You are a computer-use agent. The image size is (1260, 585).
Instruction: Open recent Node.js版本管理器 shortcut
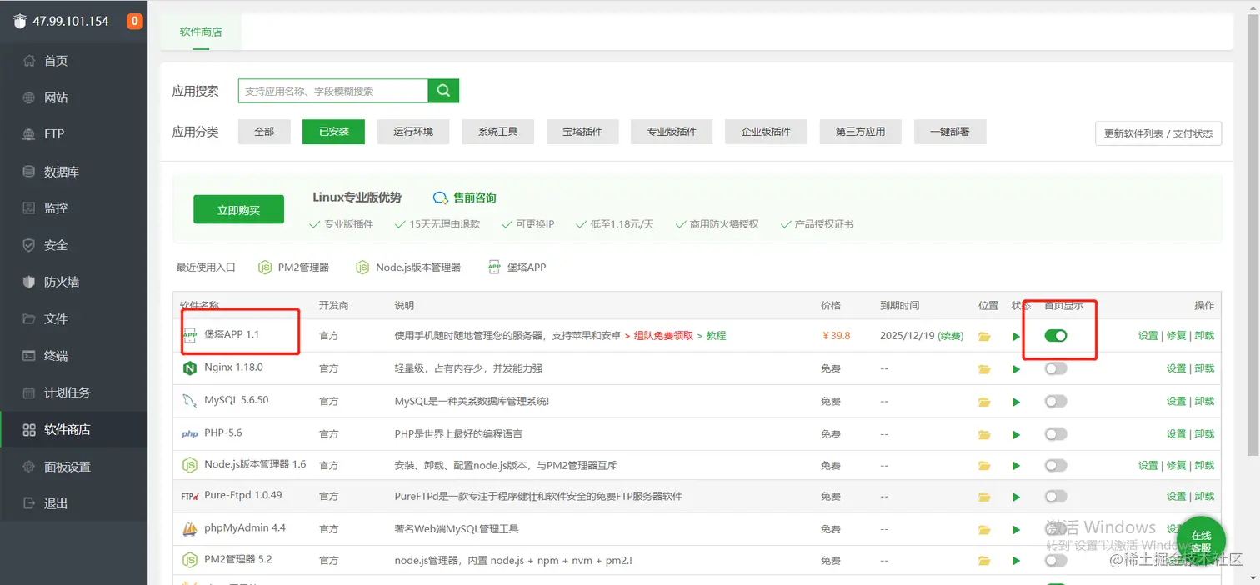[x=407, y=267]
